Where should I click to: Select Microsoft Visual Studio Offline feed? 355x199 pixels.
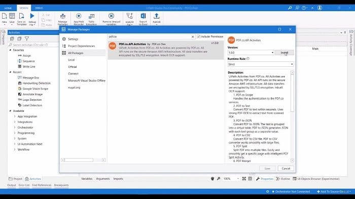pyautogui.click(x=87, y=81)
